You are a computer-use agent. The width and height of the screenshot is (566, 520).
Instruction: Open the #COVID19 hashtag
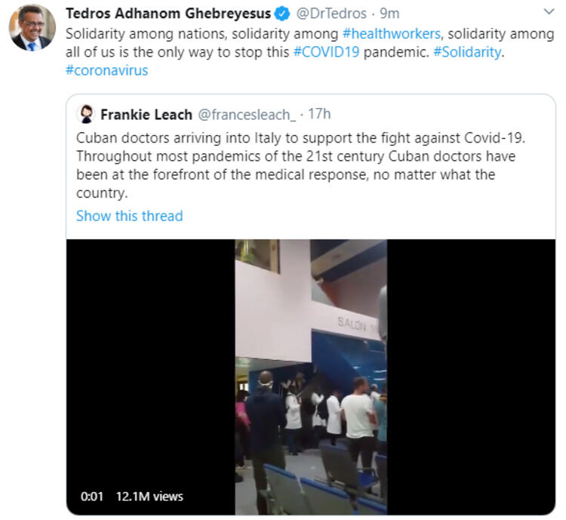click(326, 52)
